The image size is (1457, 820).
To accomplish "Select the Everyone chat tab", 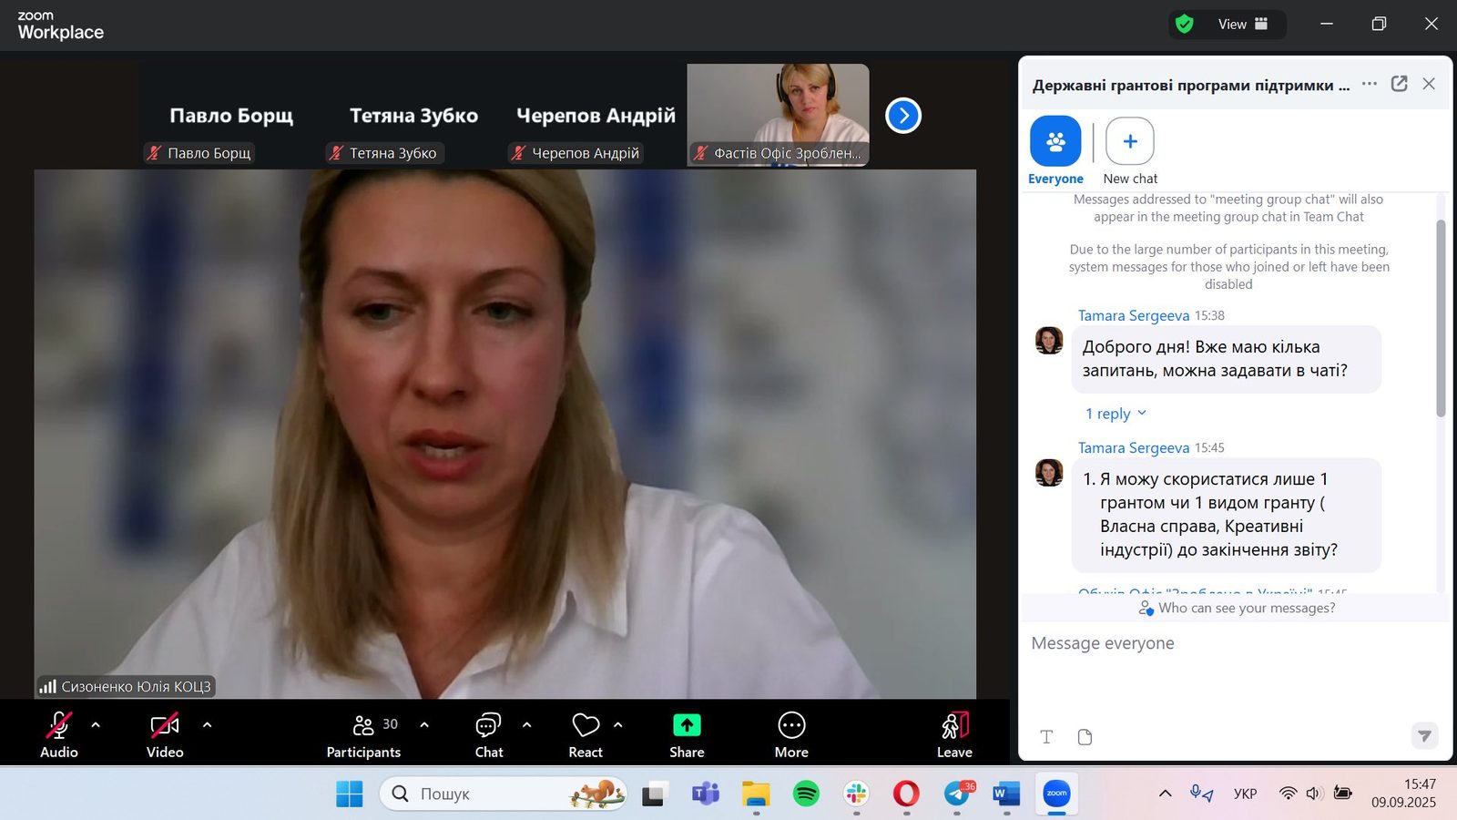I will pos(1055,142).
